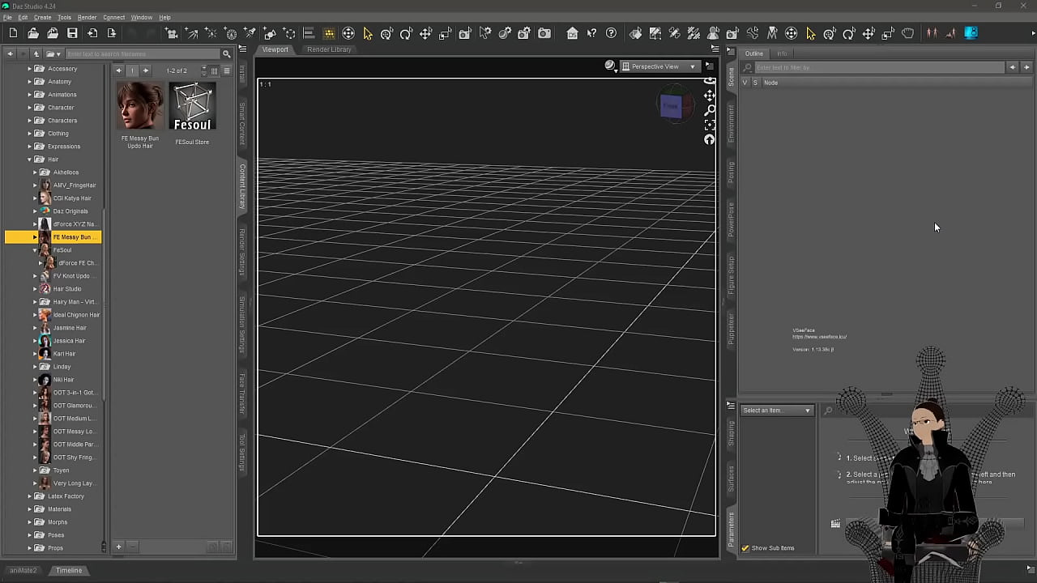Click the New Scene file icon
This screenshot has width=1037, height=583.
[13, 33]
